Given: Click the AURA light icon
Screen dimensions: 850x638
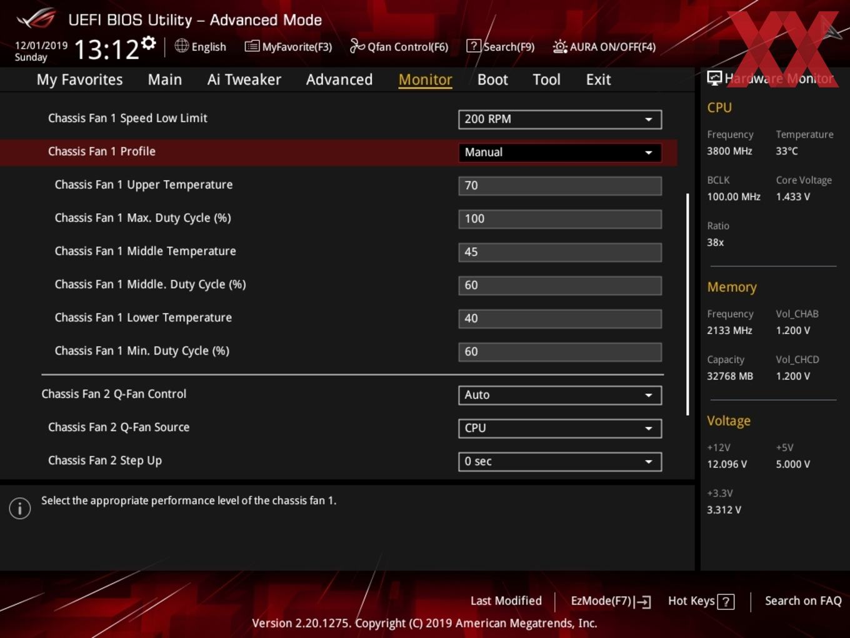Looking at the screenshot, I should point(560,46).
